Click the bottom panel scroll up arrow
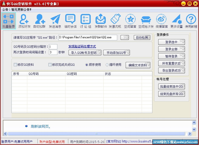The width and height of the screenshot is (199, 145). [194, 122]
